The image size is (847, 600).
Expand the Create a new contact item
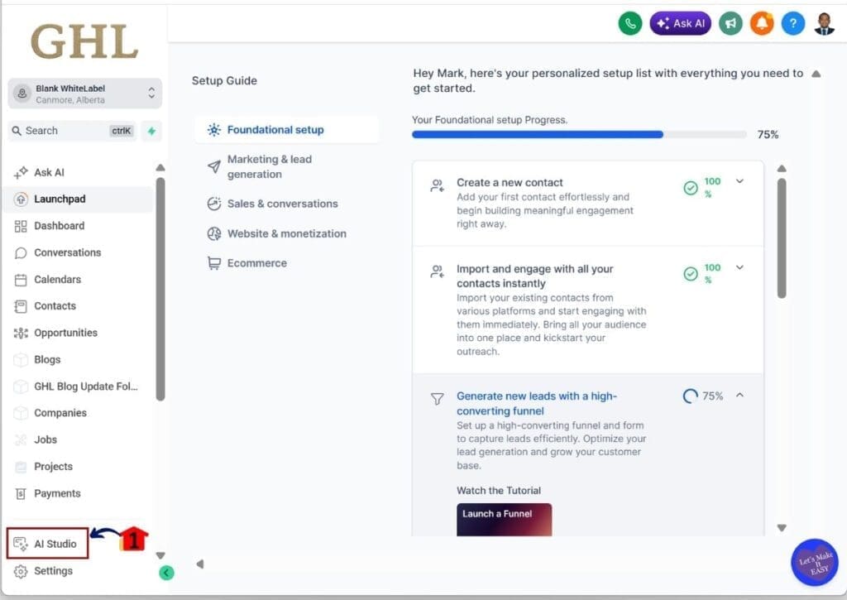(x=740, y=181)
